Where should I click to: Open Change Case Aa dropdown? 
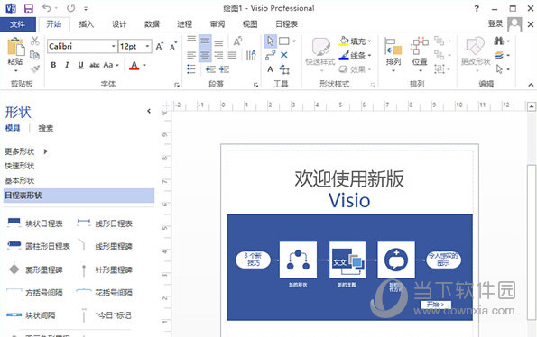click(x=111, y=65)
